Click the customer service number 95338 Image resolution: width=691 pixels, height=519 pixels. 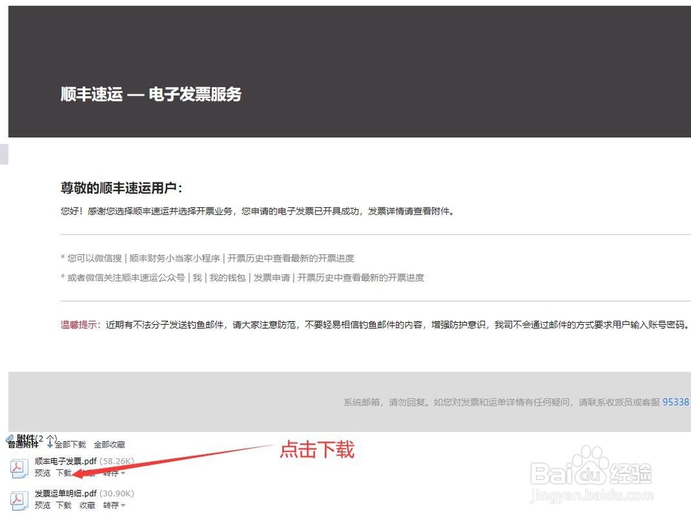tap(676, 402)
